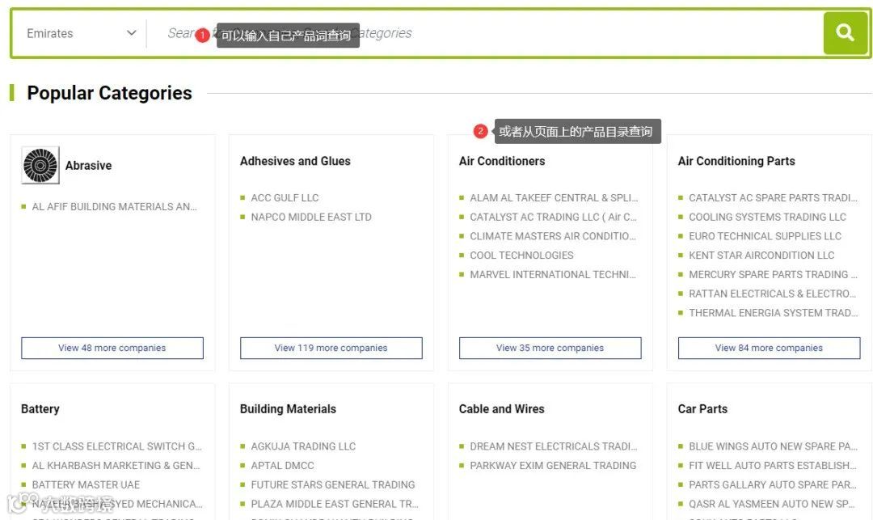Open MARVEL INTERNATIONAL TECHNI listing
873x520 pixels.
pos(552,274)
